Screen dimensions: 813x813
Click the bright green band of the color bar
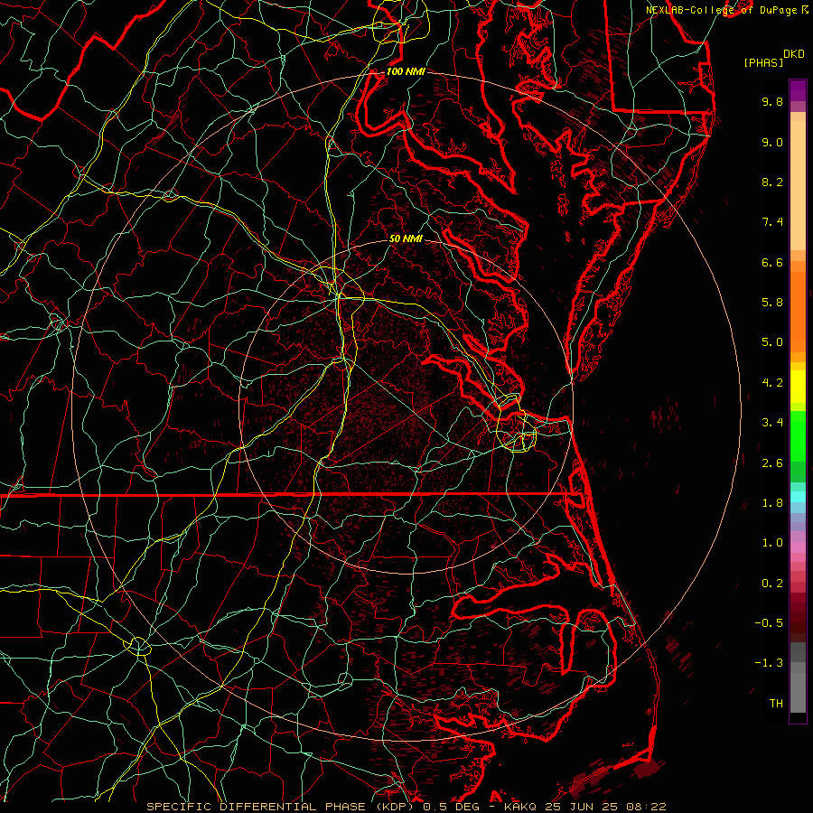click(798, 436)
